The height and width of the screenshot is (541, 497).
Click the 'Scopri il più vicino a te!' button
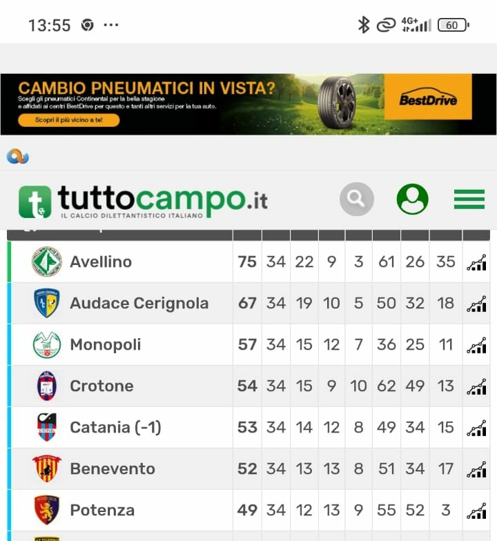coord(69,120)
